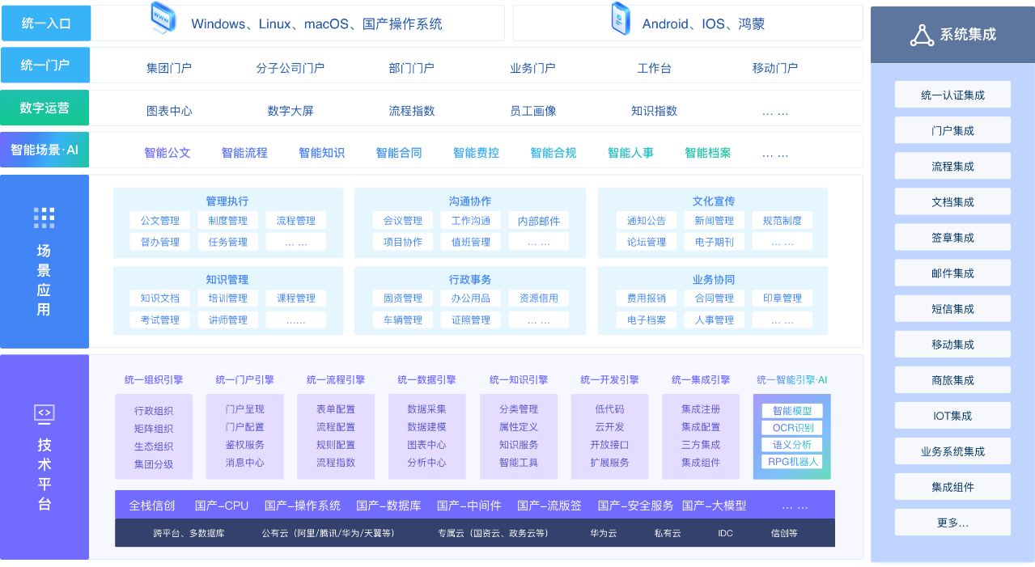Open the 场景应用 side section
Image resolution: width=1035 pixels, height=567 pixels.
[45, 261]
